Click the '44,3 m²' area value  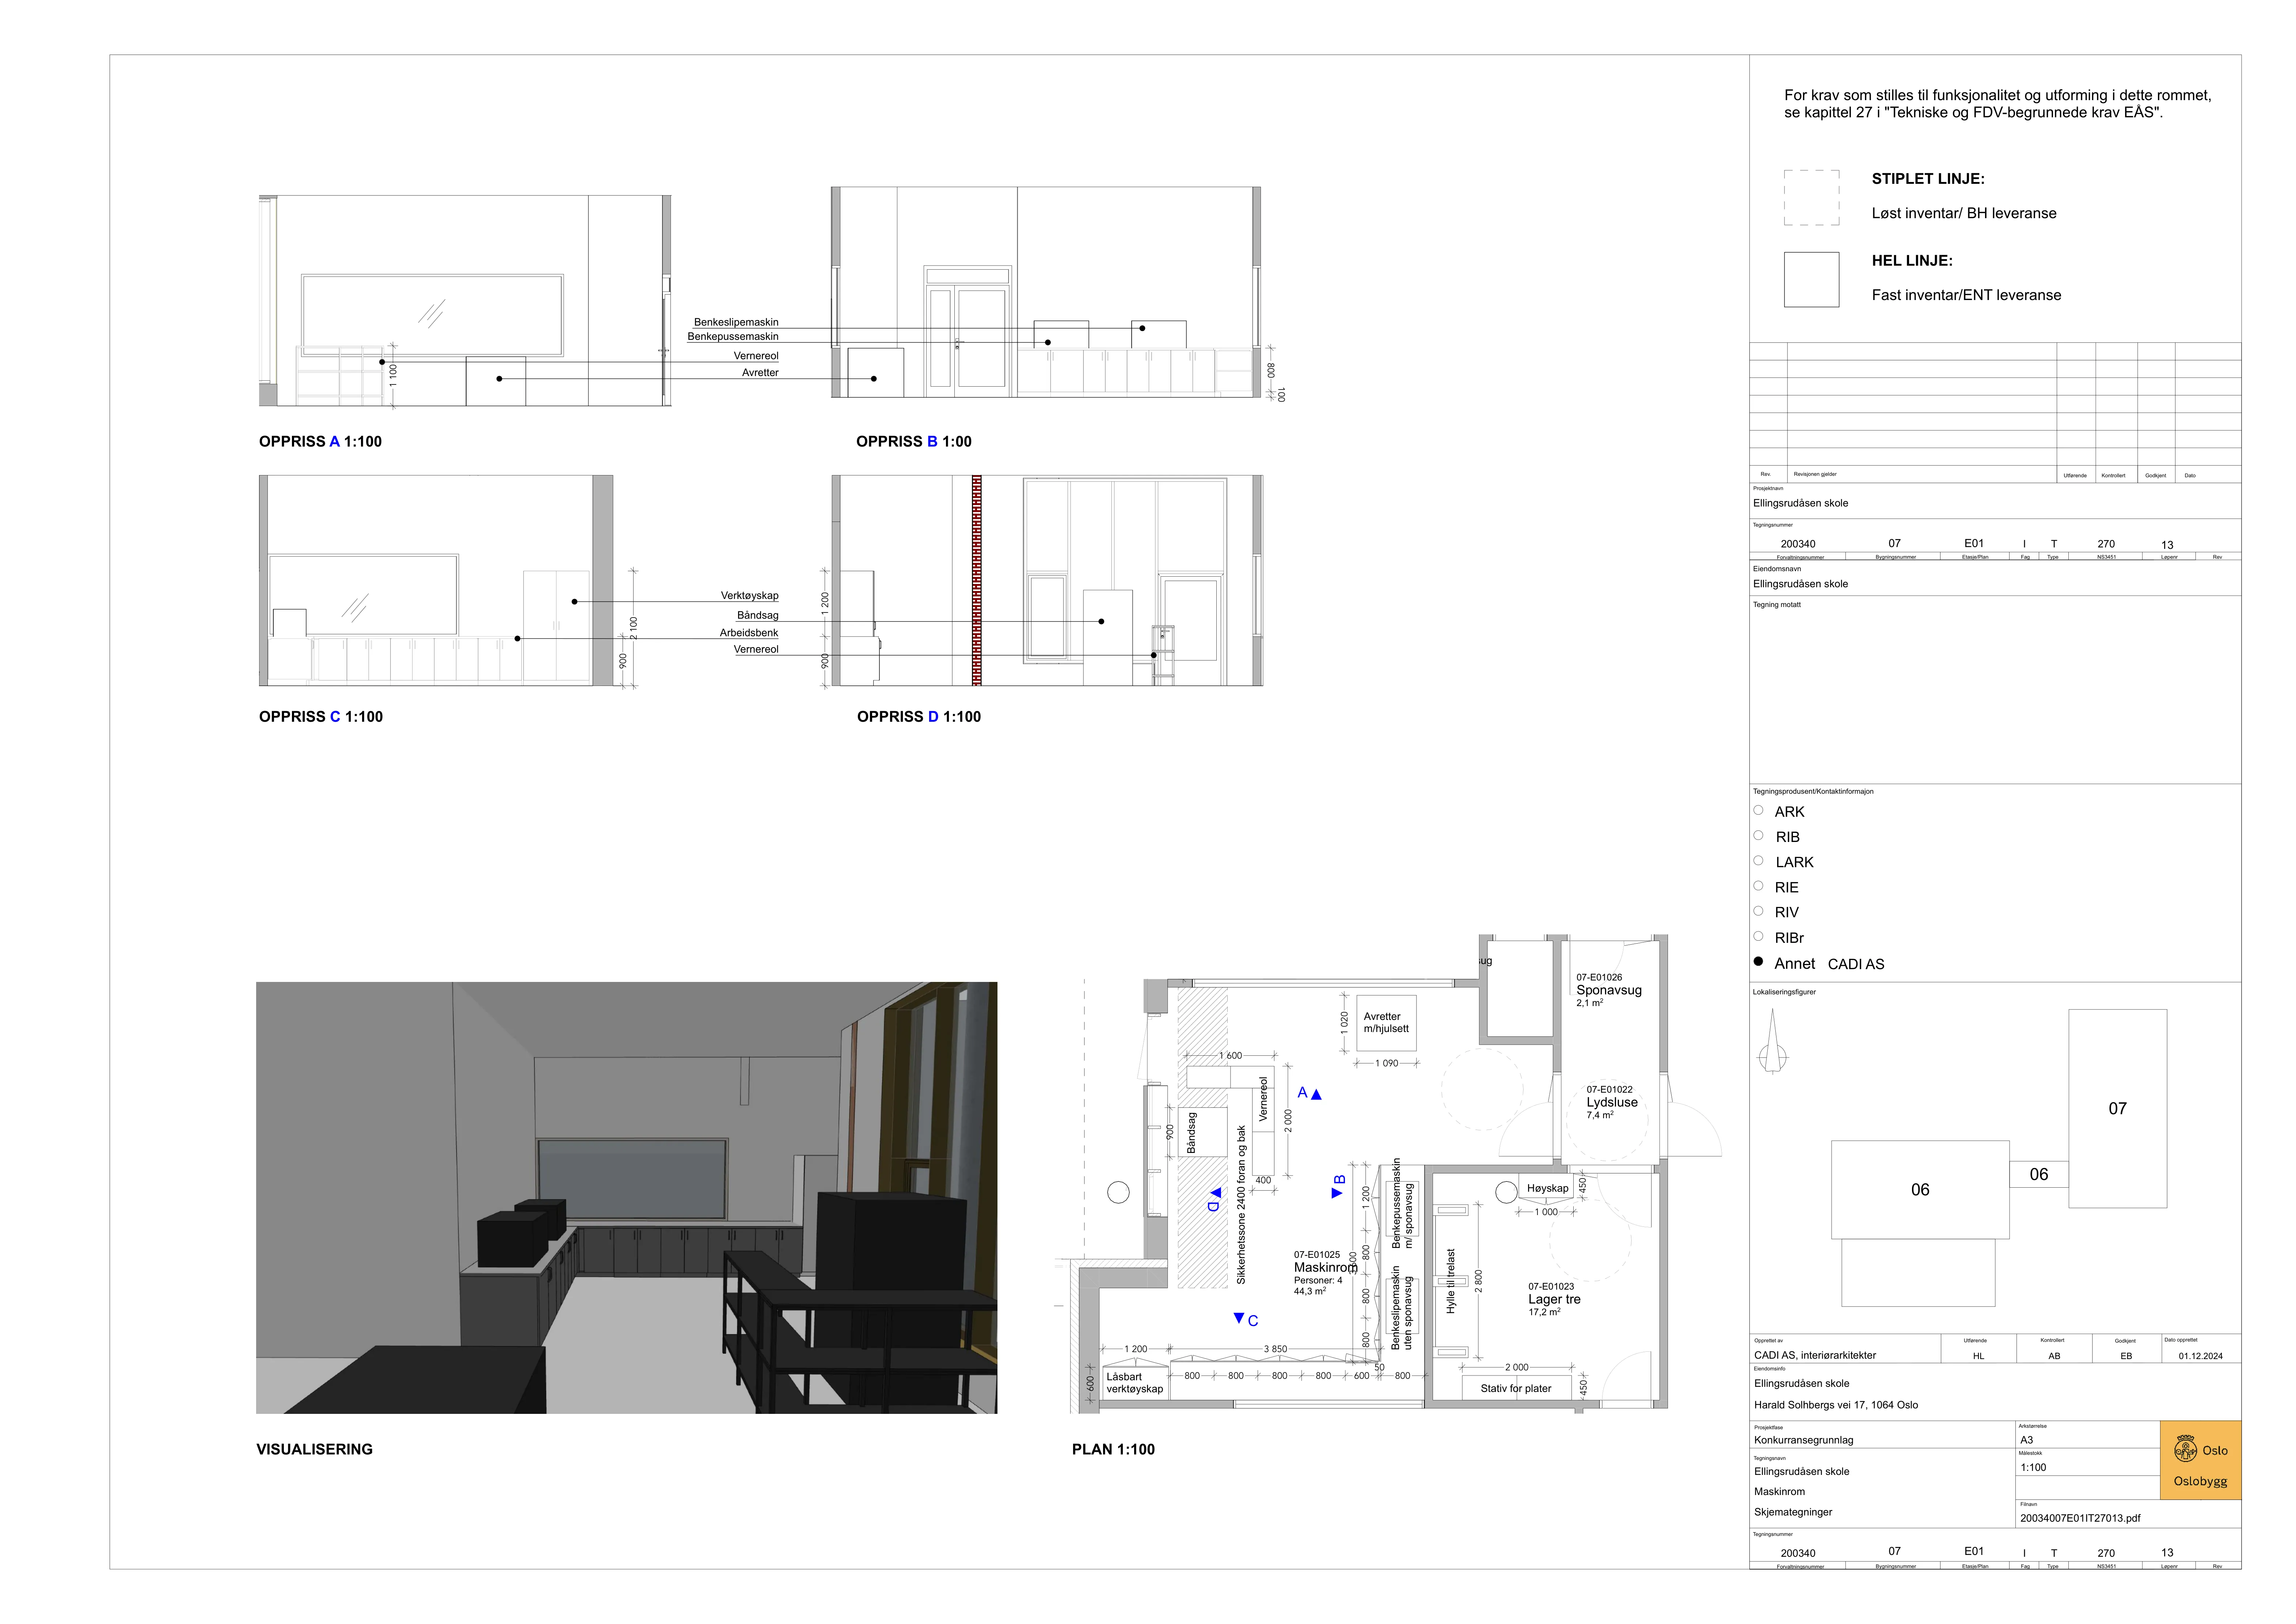point(1310,1291)
